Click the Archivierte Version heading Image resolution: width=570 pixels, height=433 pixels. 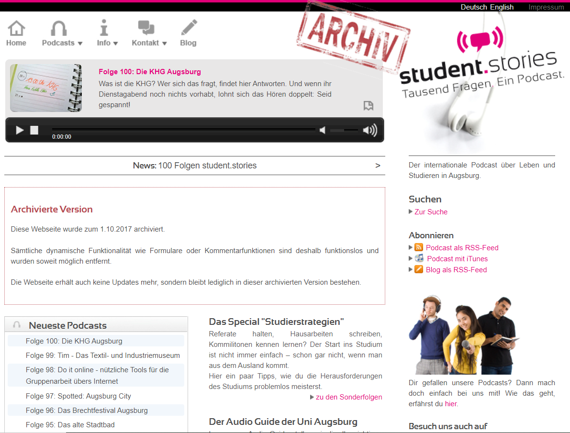click(x=52, y=210)
